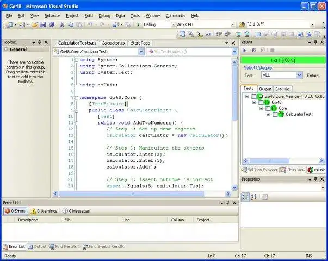
Task: Click the Uncomment Lines icon
Action: click(x=247, y=34)
